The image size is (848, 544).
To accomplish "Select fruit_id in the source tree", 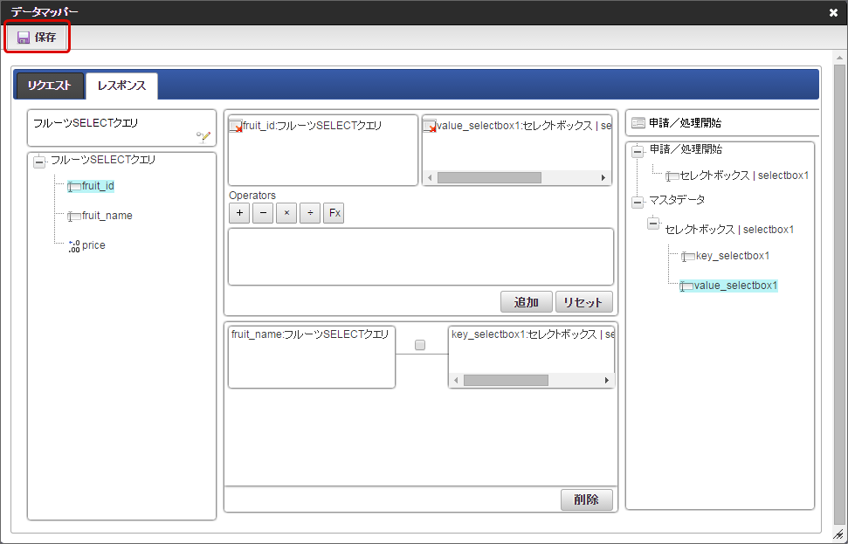I will point(98,186).
